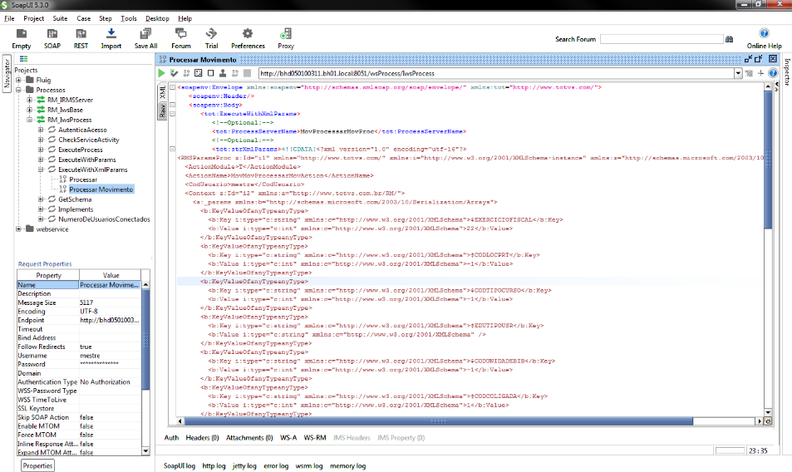The width and height of the screenshot is (792, 472).
Task: Click the stamp-shaped request toolbar icon
Action: coord(223,73)
